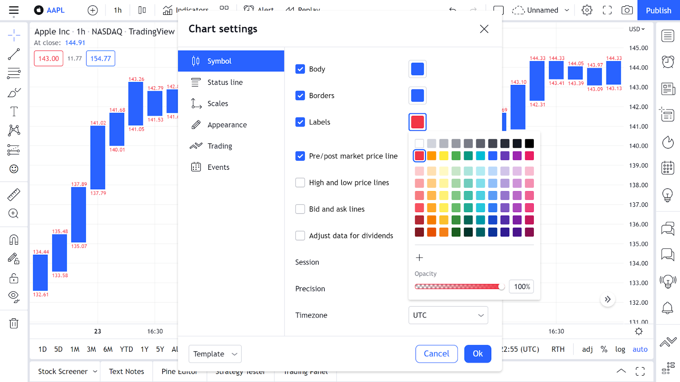
Task: Open the Body color swatch
Action: (x=417, y=69)
